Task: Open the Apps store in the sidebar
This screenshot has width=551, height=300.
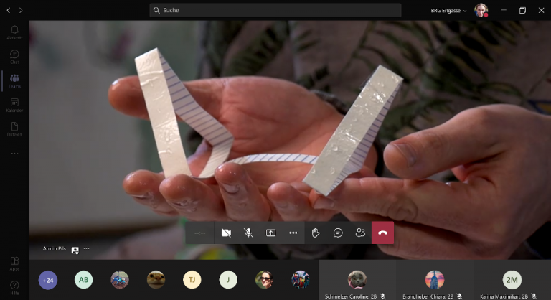Action: [x=14, y=263]
